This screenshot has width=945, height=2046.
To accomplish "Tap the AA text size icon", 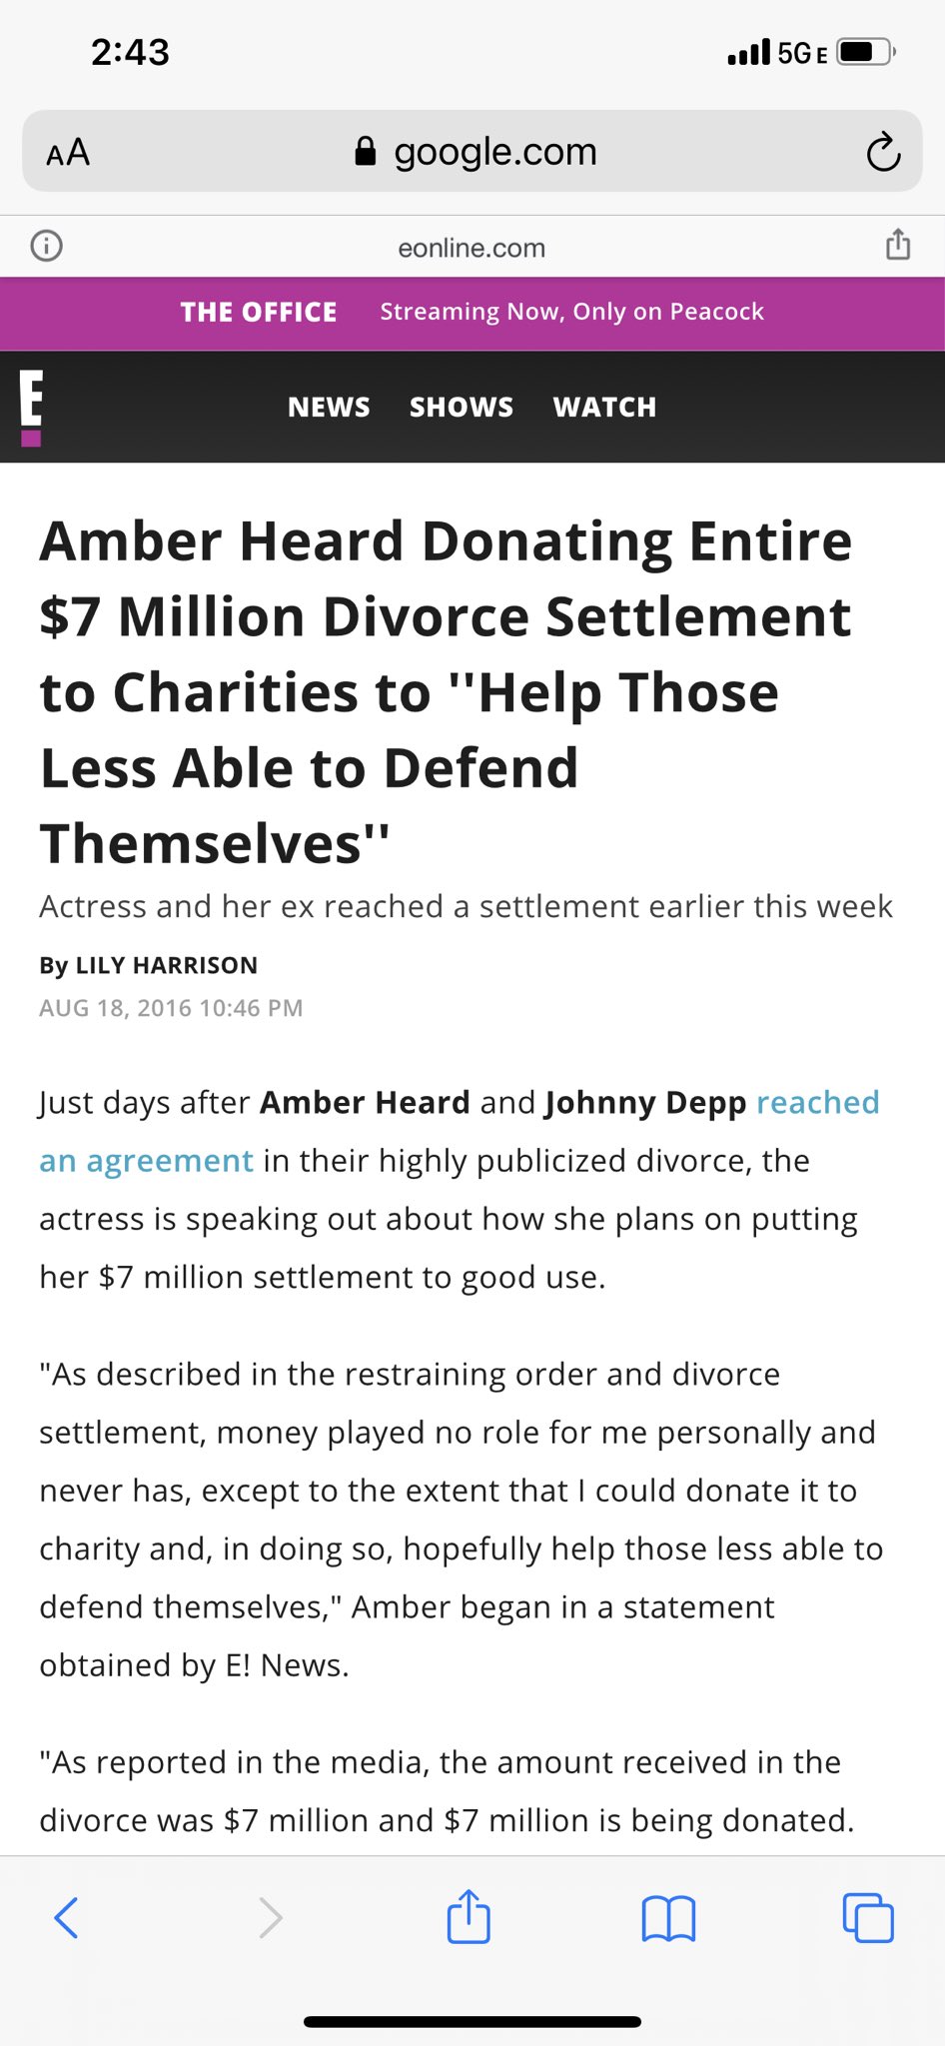I will 68,153.
